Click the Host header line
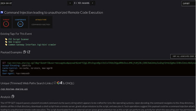196x111 pixels. 8,71
